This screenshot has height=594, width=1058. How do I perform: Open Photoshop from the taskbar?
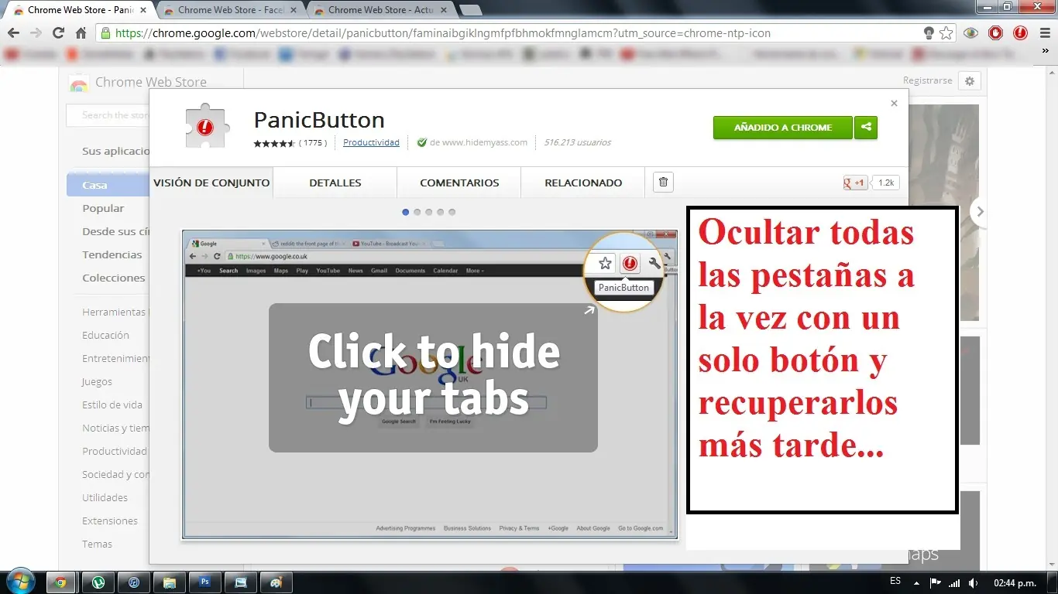[205, 582]
